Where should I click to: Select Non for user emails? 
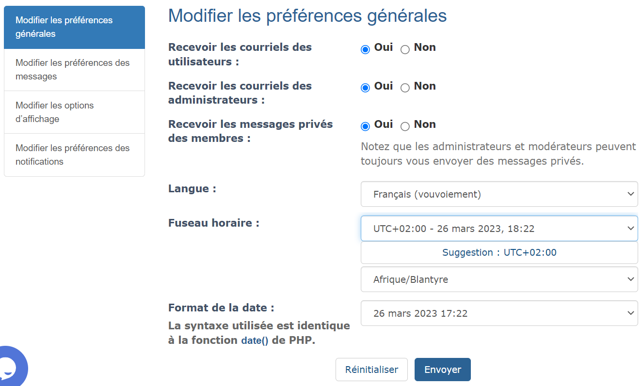(405, 49)
